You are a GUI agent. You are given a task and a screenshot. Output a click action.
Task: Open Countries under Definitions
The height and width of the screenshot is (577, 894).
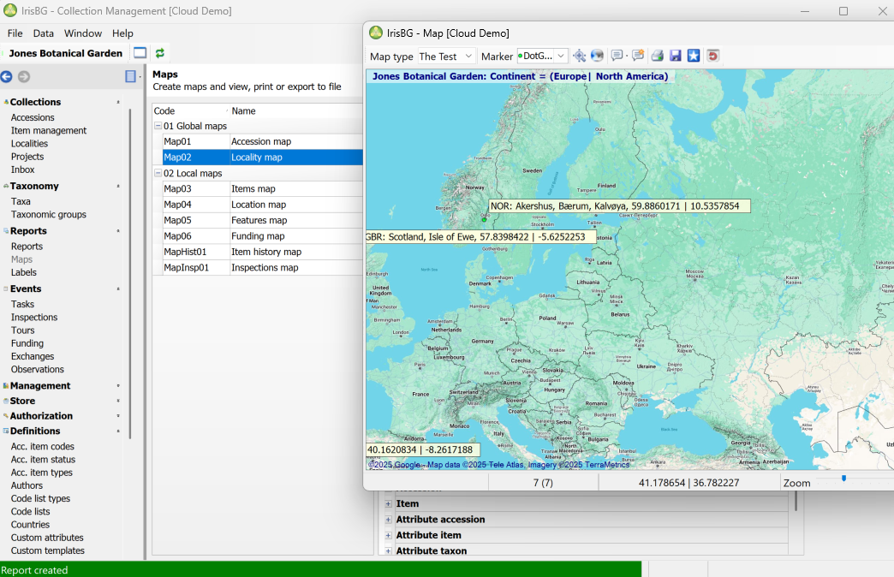30,525
